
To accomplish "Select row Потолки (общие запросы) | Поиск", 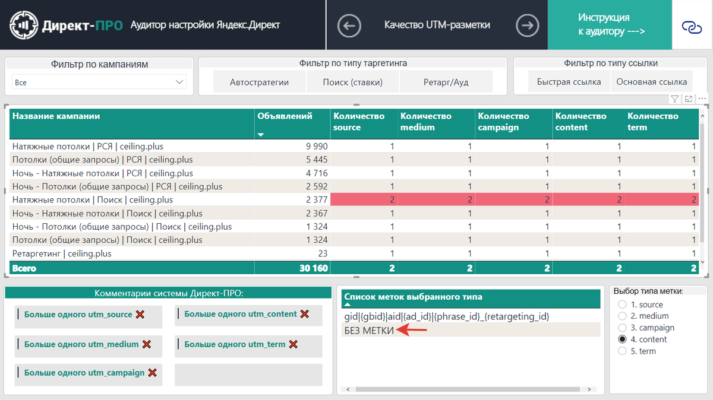I will tap(354, 240).
